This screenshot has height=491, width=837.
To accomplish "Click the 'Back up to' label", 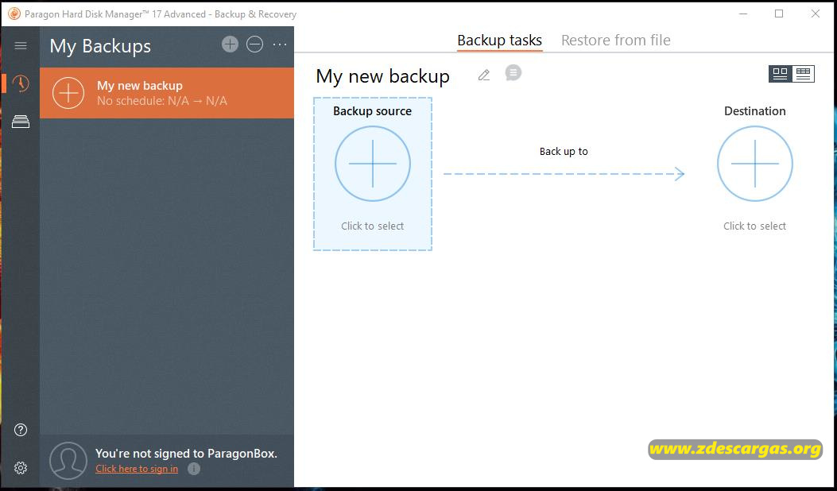I will 564,152.
